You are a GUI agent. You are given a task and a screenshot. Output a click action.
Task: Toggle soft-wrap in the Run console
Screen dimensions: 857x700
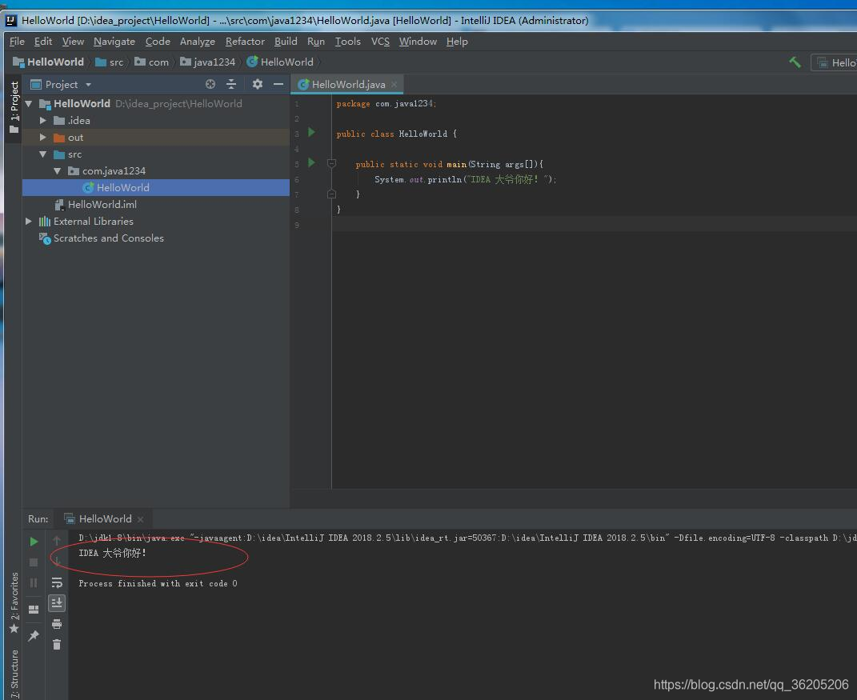[x=56, y=582]
